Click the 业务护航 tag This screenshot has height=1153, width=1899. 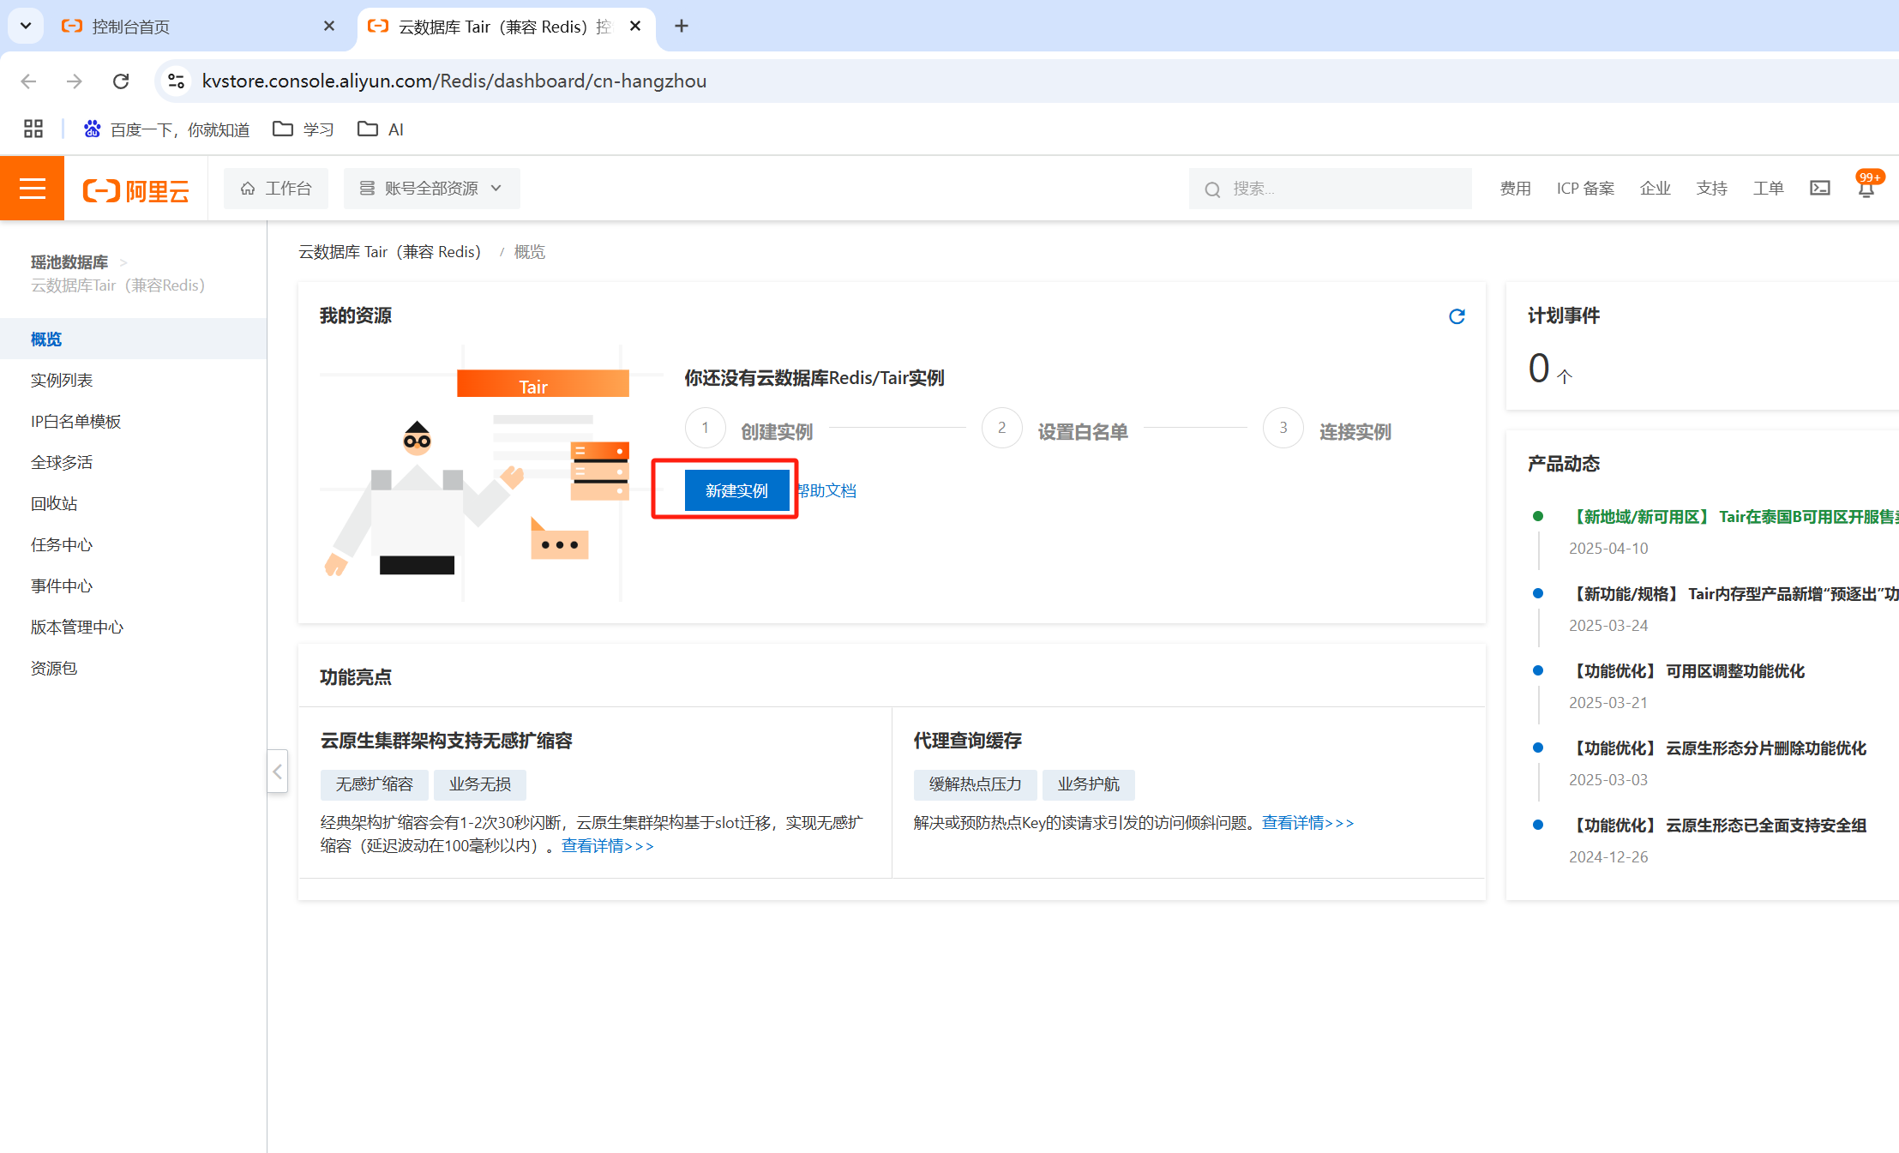tap(1089, 784)
